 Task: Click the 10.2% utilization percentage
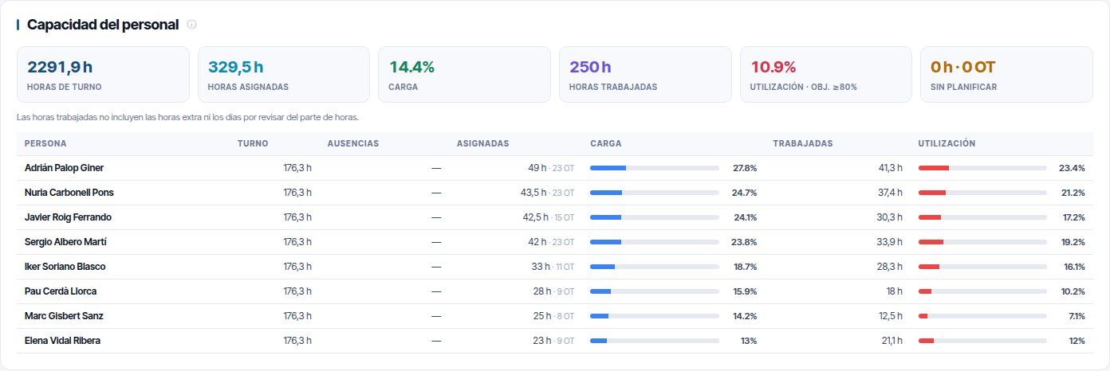coord(1073,291)
